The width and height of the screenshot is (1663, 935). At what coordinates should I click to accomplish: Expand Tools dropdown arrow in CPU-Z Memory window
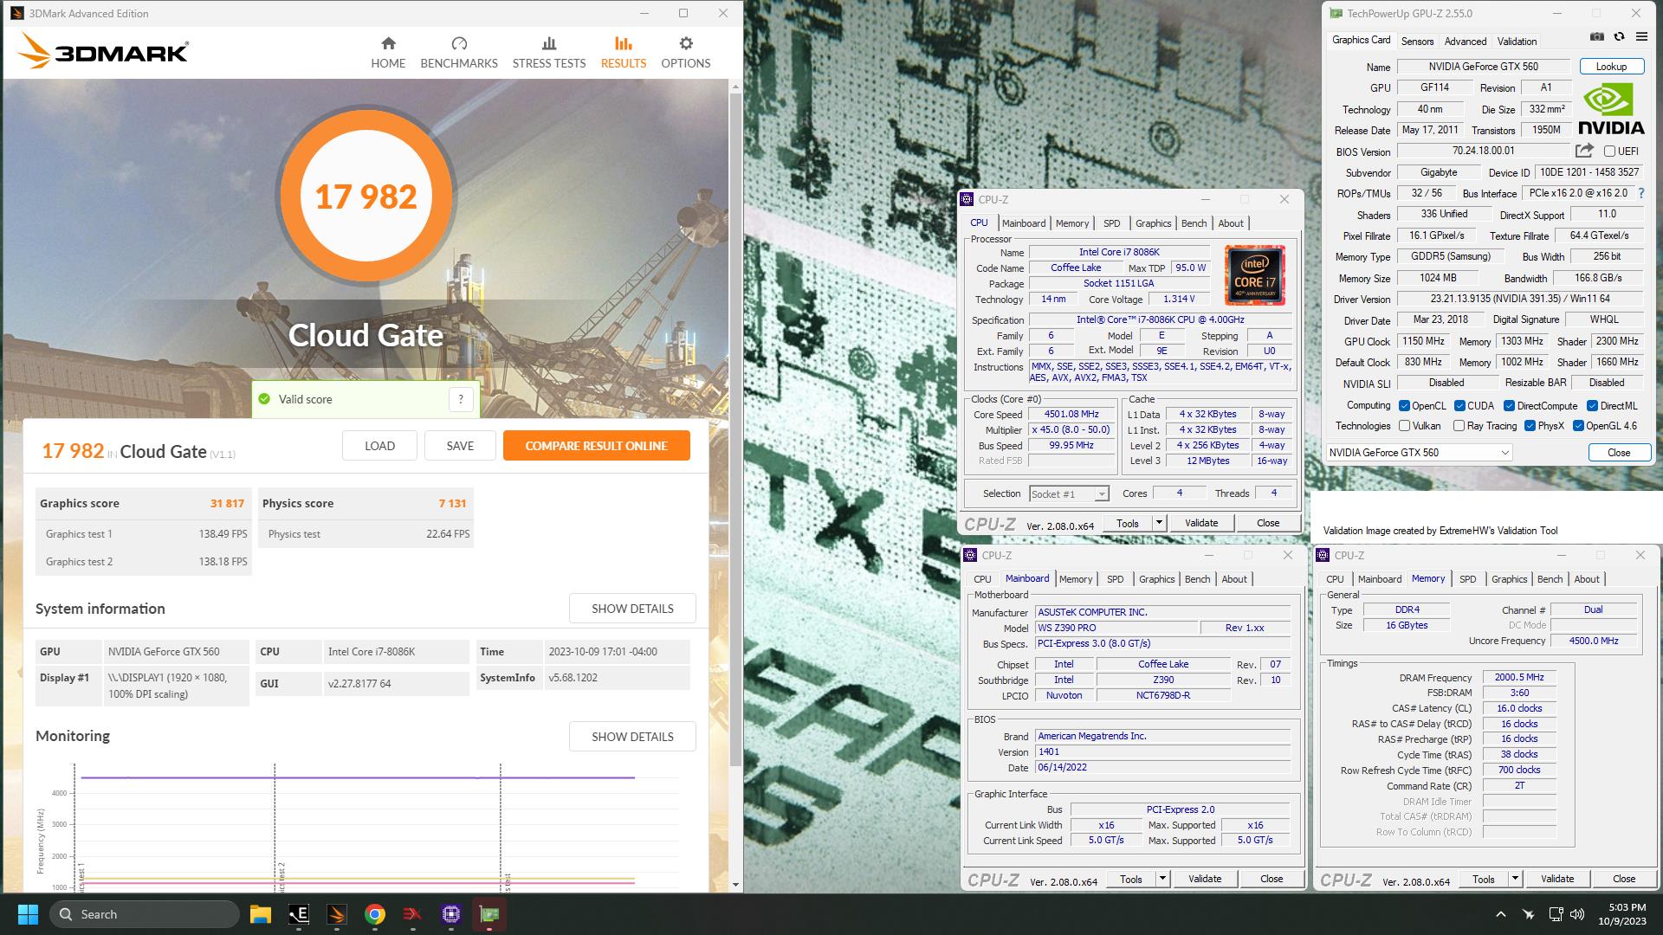click(x=1515, y=879)
